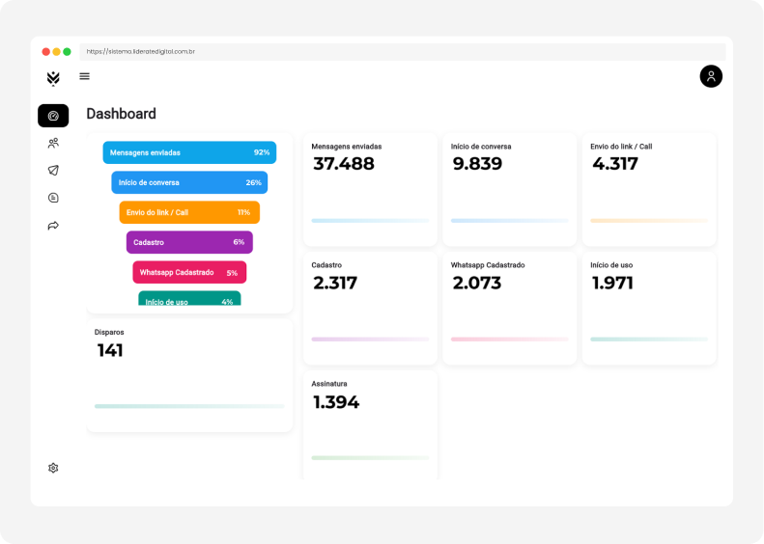Click the dashboard speedometer icon in sidebar
The image size is (764, 544).
53,116
